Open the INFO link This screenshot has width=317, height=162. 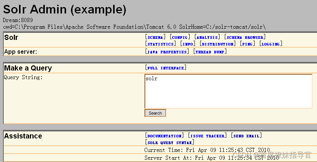[x=188, y=44]
